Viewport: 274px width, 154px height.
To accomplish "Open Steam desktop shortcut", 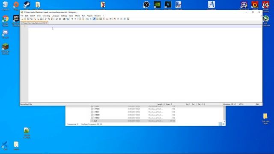I will [x=27, y=5].
